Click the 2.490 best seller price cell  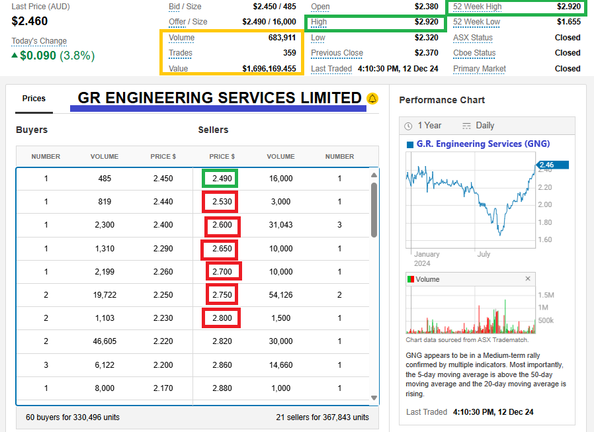(221, 179)
